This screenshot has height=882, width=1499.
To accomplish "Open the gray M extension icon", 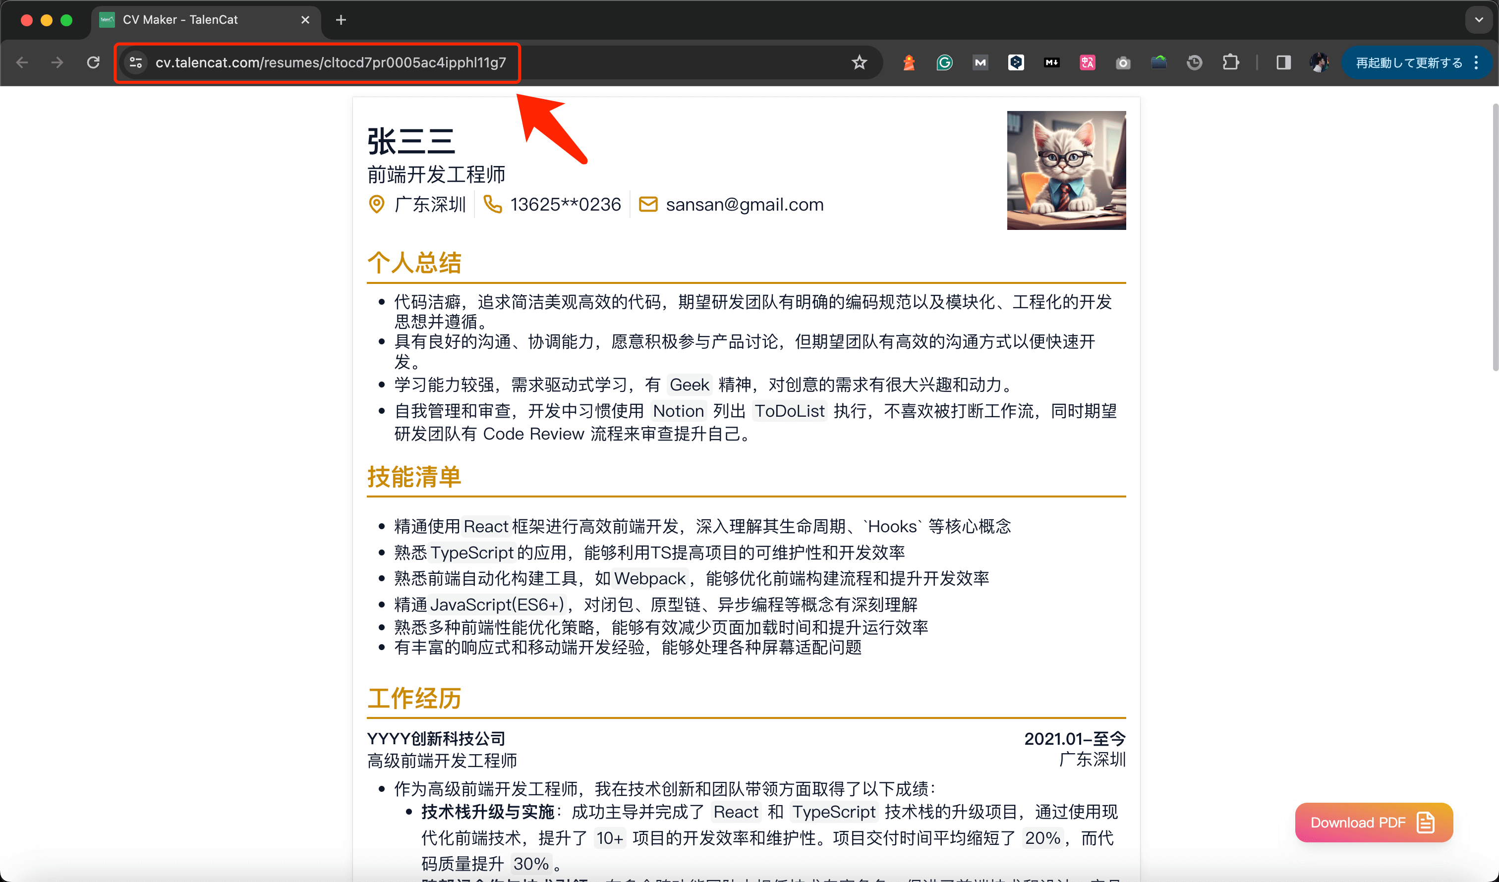I will point(980,62).
